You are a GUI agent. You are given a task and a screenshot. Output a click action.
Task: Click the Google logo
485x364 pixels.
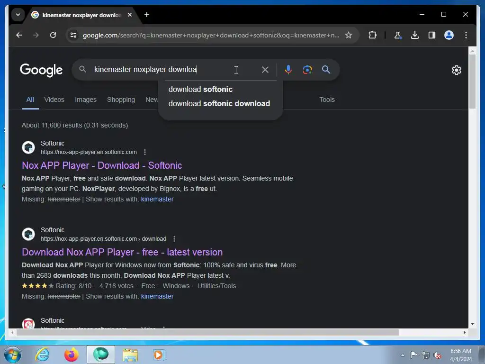[41, 70]
